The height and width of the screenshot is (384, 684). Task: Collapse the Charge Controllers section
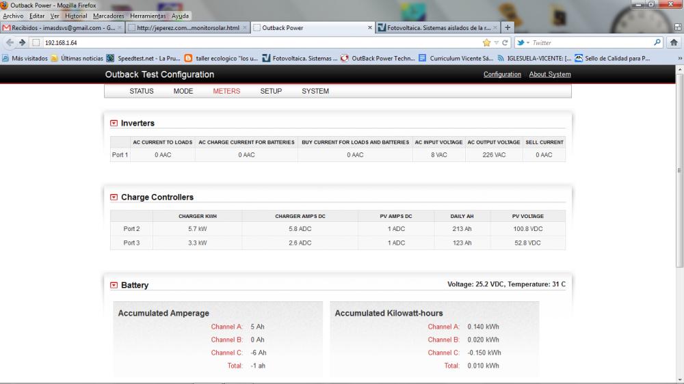[114, 197]
